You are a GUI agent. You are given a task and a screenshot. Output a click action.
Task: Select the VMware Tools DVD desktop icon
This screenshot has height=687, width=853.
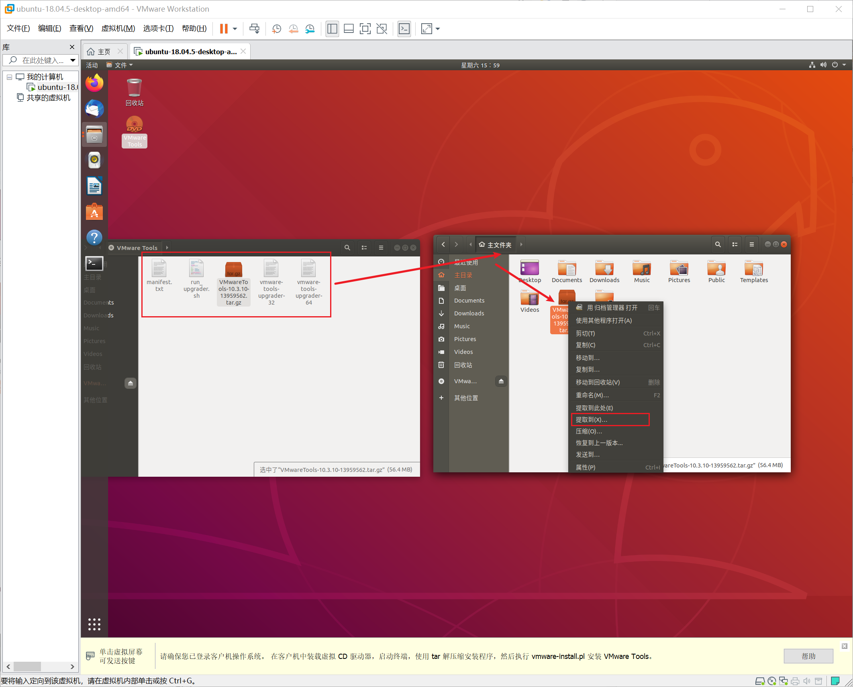coord(135,132)
